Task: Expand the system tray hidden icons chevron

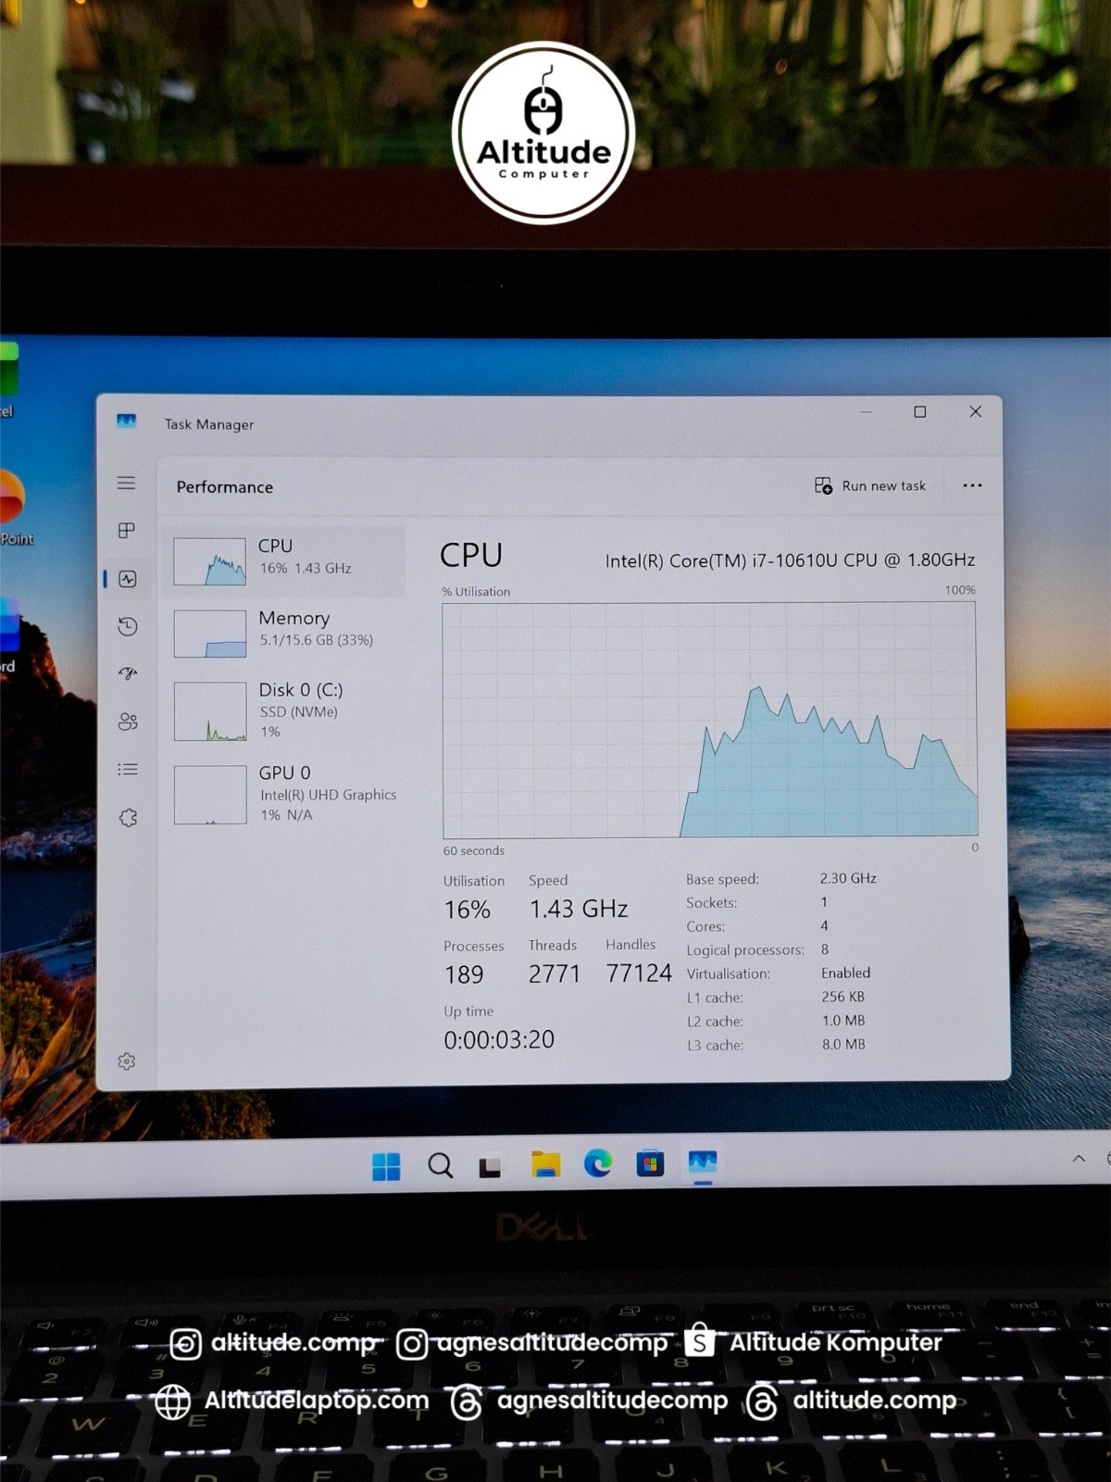Action: click(1079, 1158)
